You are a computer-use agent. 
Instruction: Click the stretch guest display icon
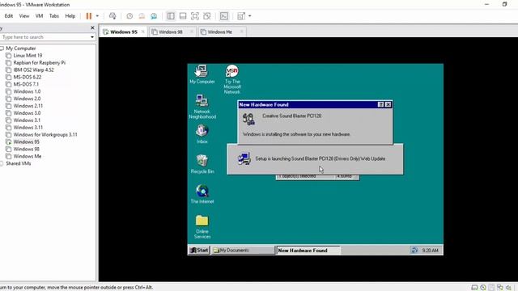click(x=241, y=16)
